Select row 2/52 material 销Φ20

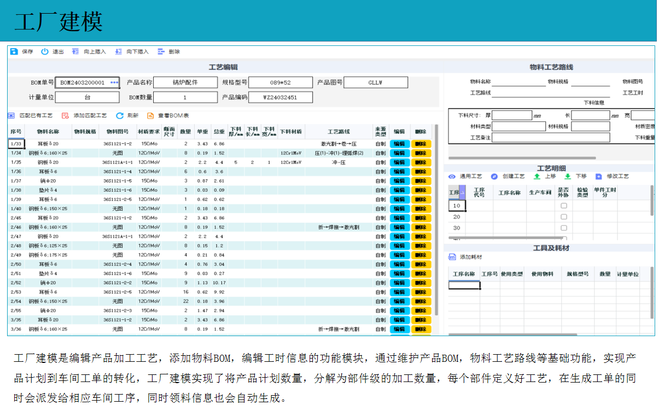tap(48, 283)
